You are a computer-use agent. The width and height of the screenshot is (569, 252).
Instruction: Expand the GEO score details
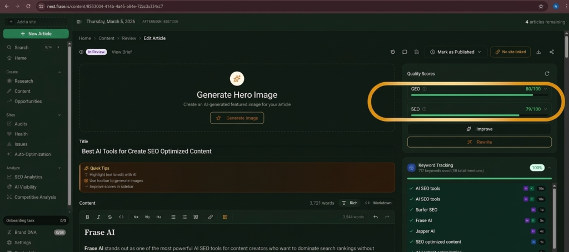[x=545, y=89]
